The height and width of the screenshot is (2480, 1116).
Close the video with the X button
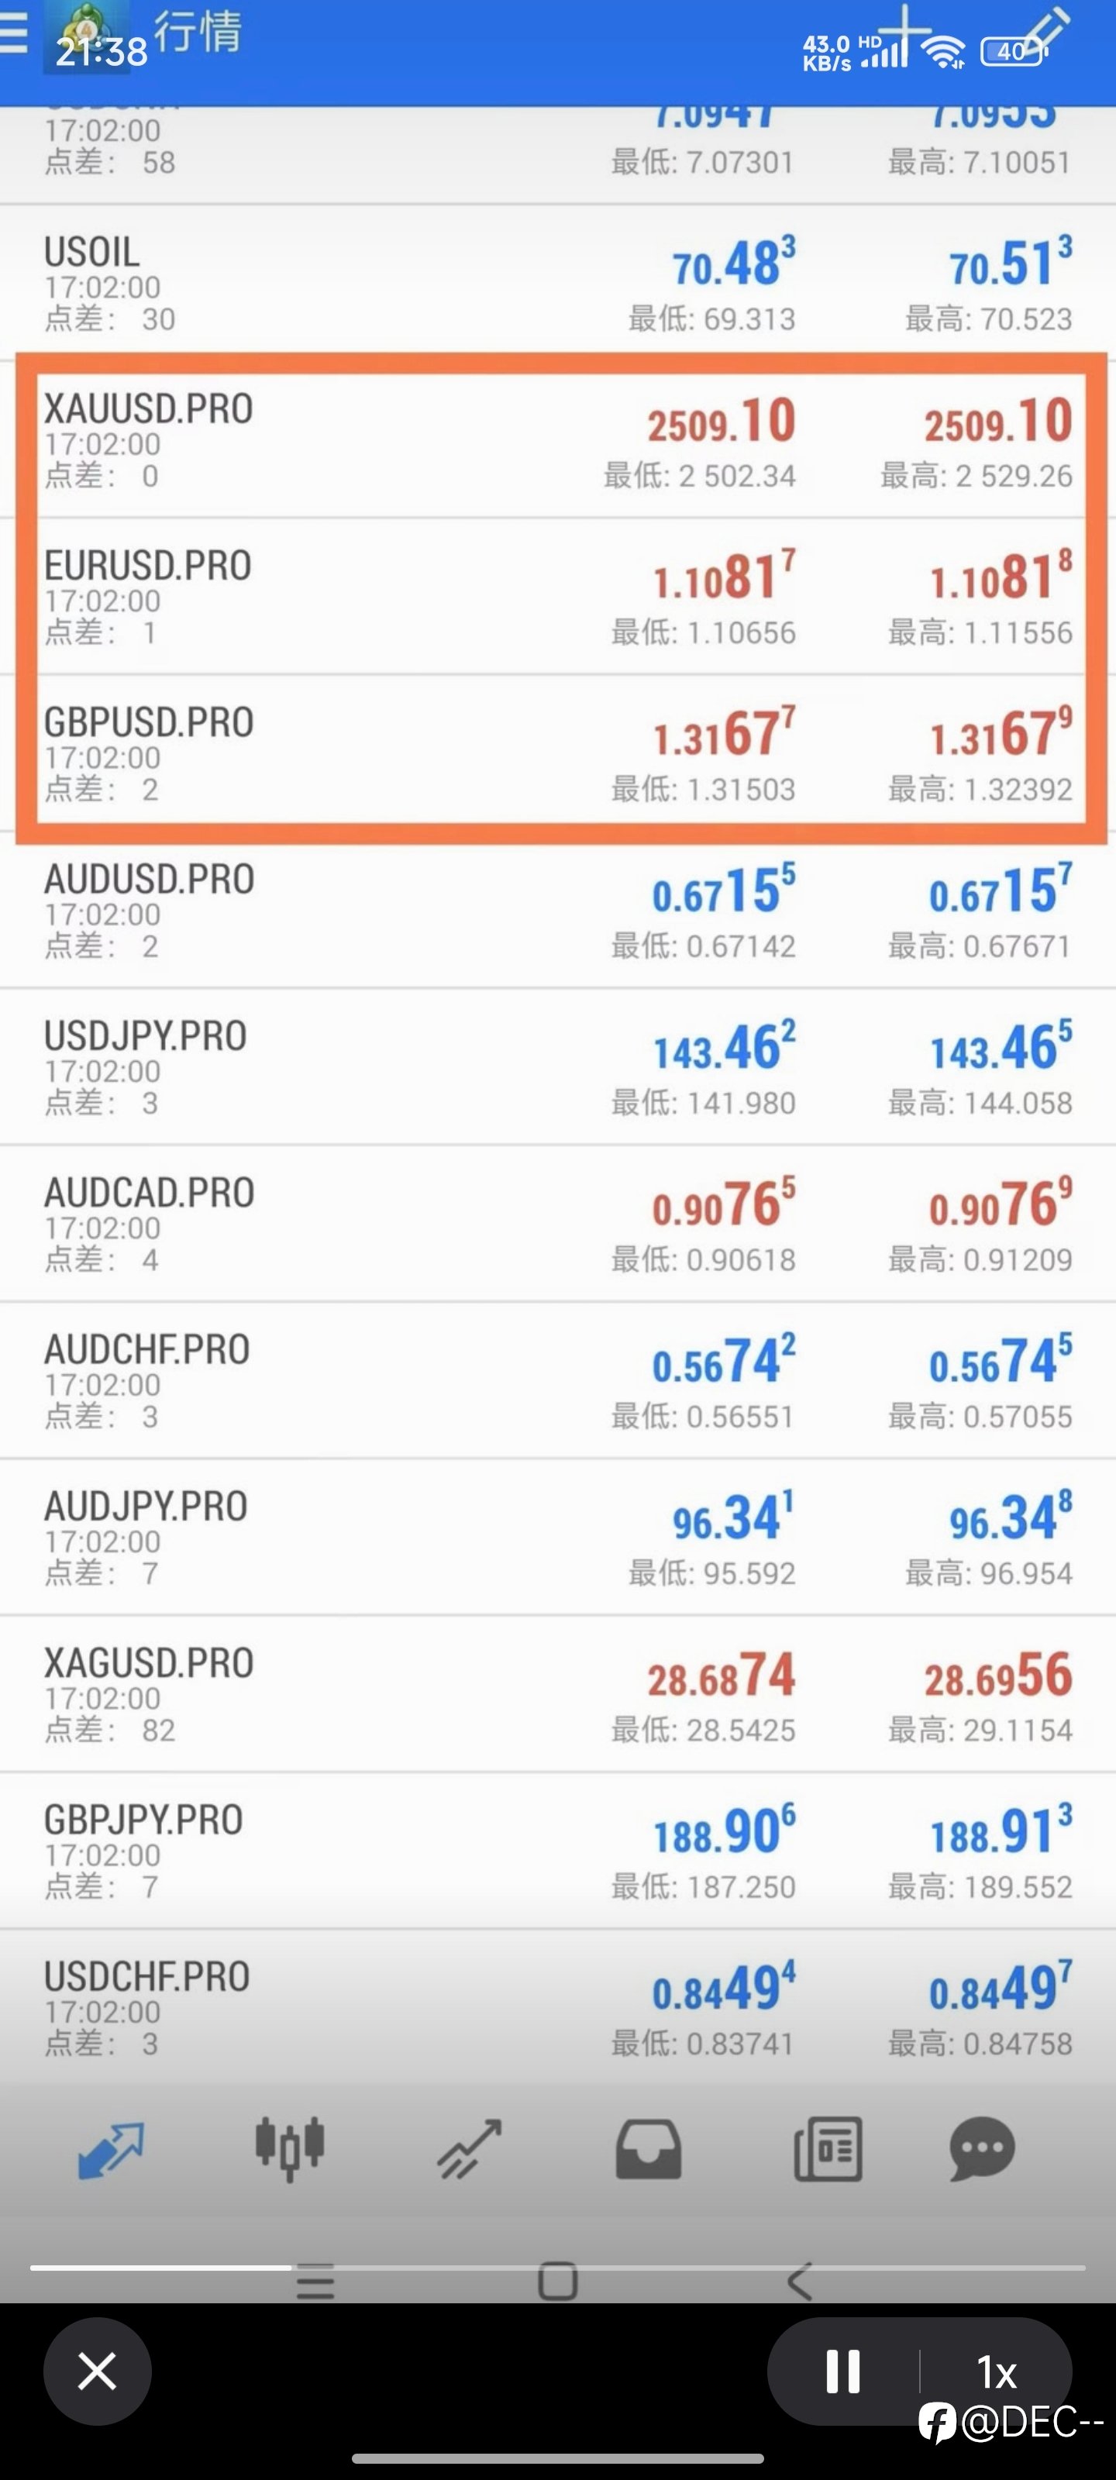(97, 2370)
